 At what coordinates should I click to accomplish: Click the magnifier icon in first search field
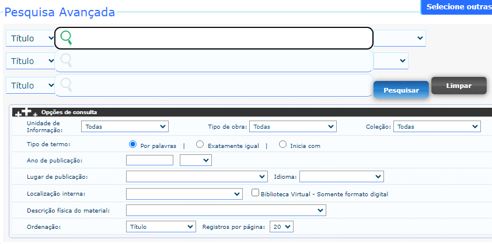coord(67,38)
